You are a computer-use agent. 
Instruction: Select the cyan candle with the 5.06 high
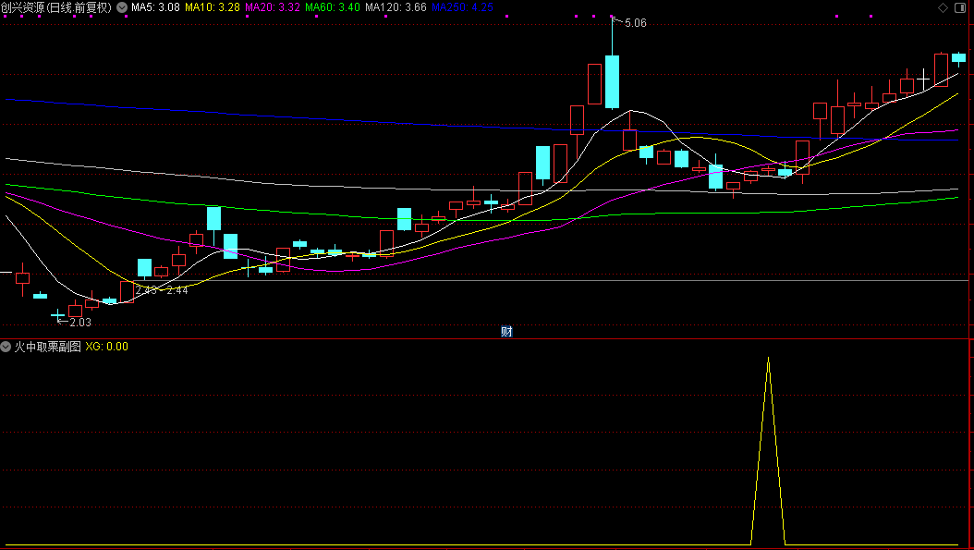tap(612, 82)
